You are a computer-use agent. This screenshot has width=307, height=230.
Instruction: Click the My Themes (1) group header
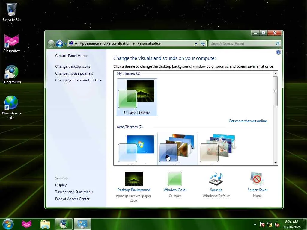[128, 73]
